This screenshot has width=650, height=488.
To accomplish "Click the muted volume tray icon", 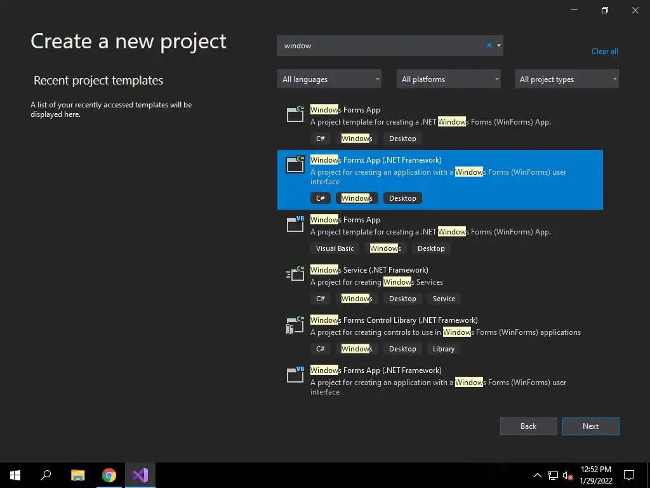I will [567, 475].
